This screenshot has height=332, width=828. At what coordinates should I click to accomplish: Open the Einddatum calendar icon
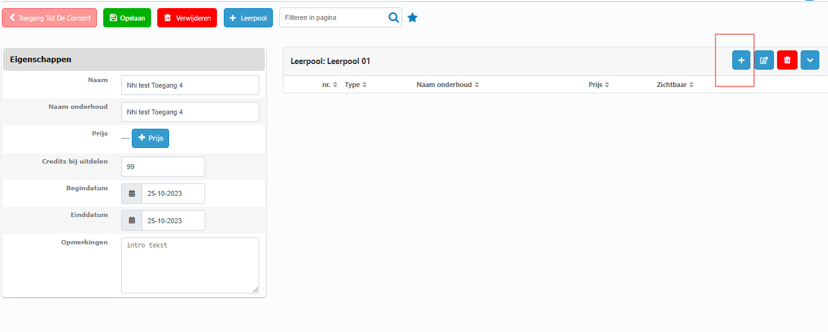coord(132,221)
